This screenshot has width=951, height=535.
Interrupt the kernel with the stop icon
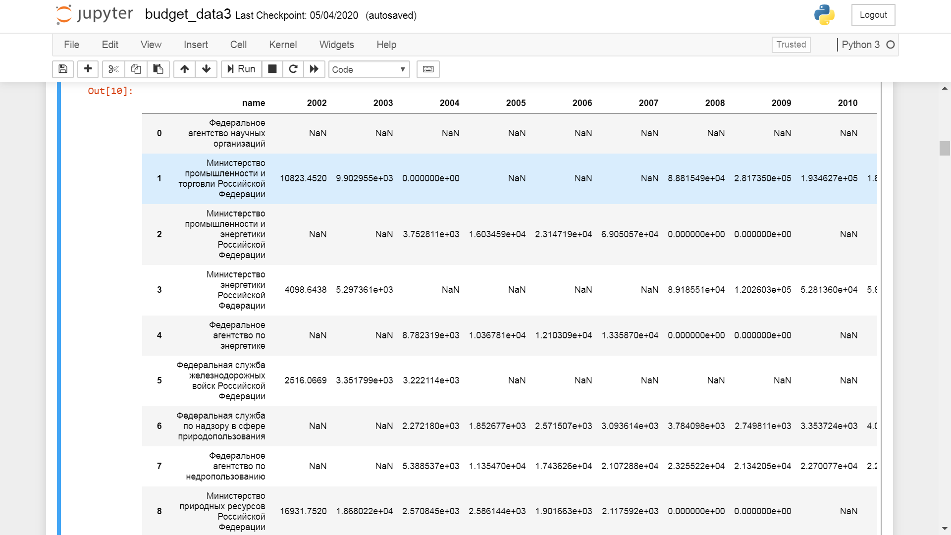[272, 69]
